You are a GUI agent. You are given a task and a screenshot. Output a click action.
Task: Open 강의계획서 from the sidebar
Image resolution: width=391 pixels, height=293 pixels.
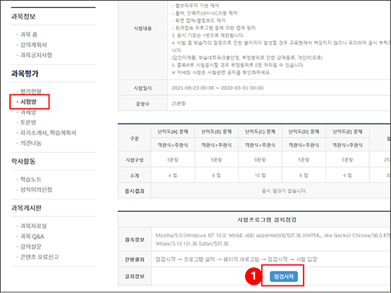click(x=33, y=45)
